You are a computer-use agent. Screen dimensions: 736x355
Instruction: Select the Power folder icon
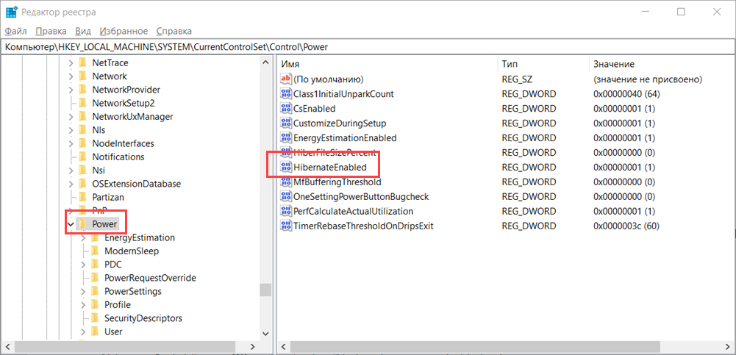click(82, 224)
